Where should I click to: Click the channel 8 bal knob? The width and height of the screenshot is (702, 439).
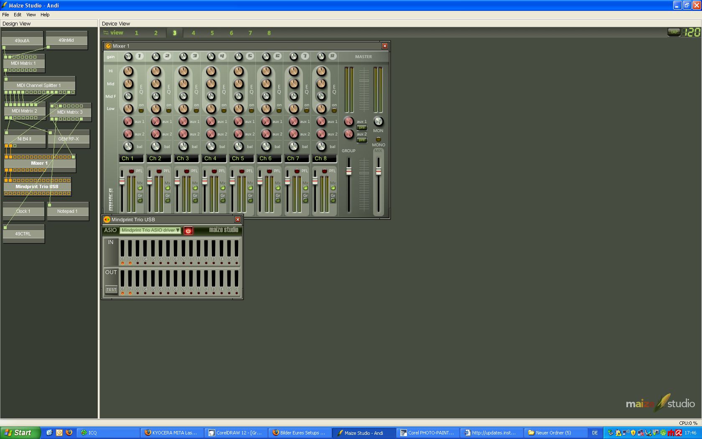(321, 146)
